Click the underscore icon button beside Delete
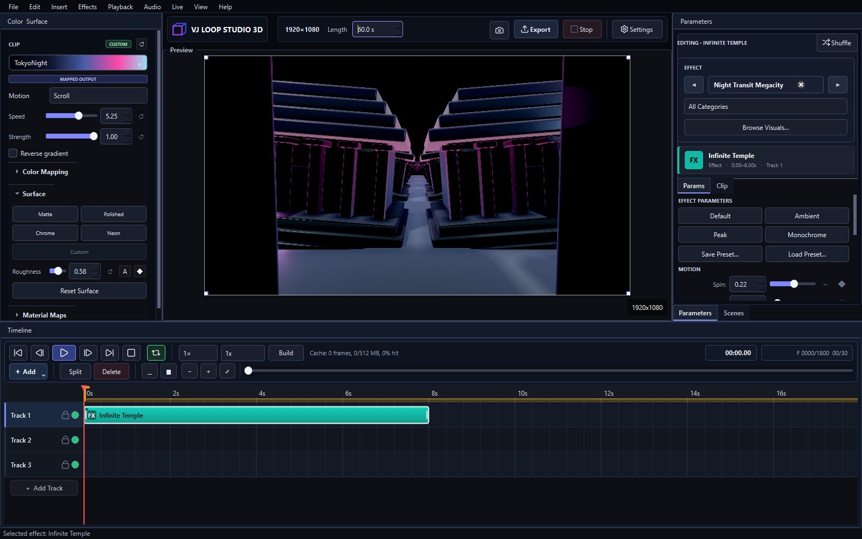This screenshot has height=539, width=862. [x=150, y=371]
